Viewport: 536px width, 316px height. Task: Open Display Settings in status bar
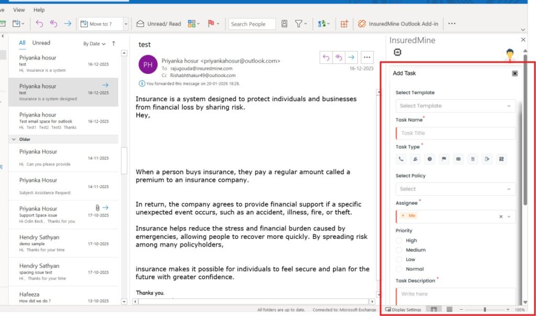(x=403, y=310)
